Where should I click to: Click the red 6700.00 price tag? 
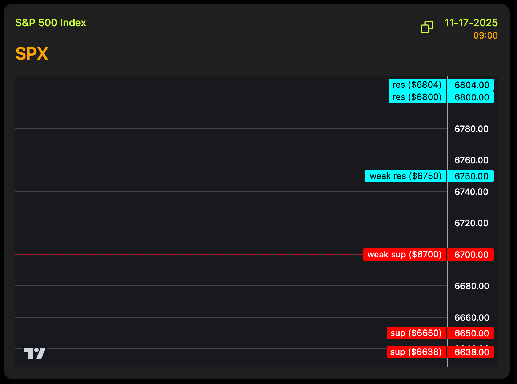471,255
